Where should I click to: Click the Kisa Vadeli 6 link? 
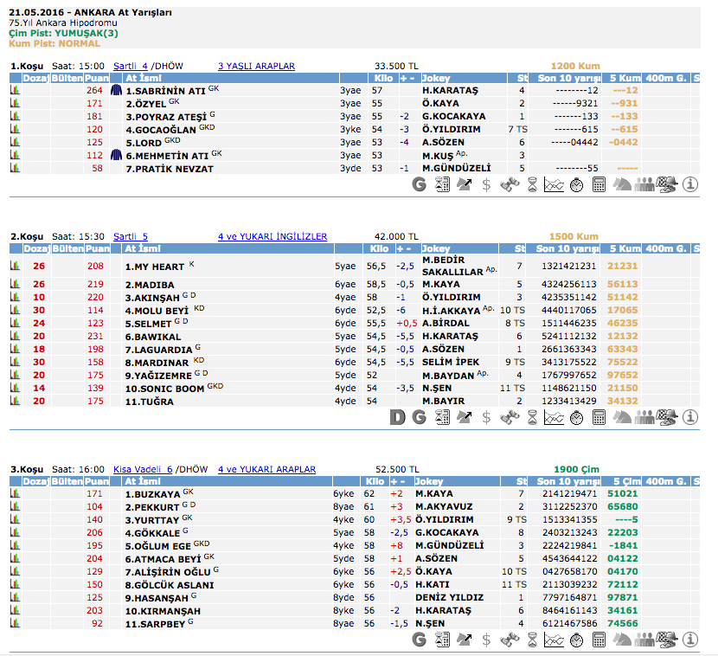point(143,470)
